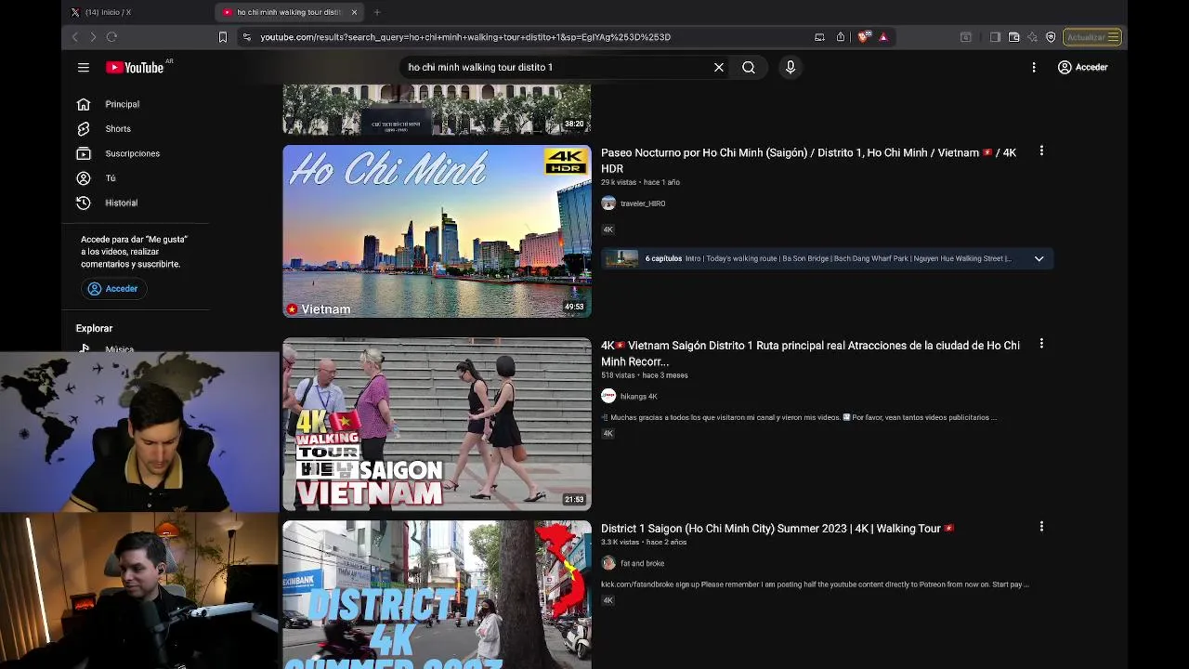Click the Acceder sign-in button in header
This screenshot has width=1189, height=669.
[1083, 67]
